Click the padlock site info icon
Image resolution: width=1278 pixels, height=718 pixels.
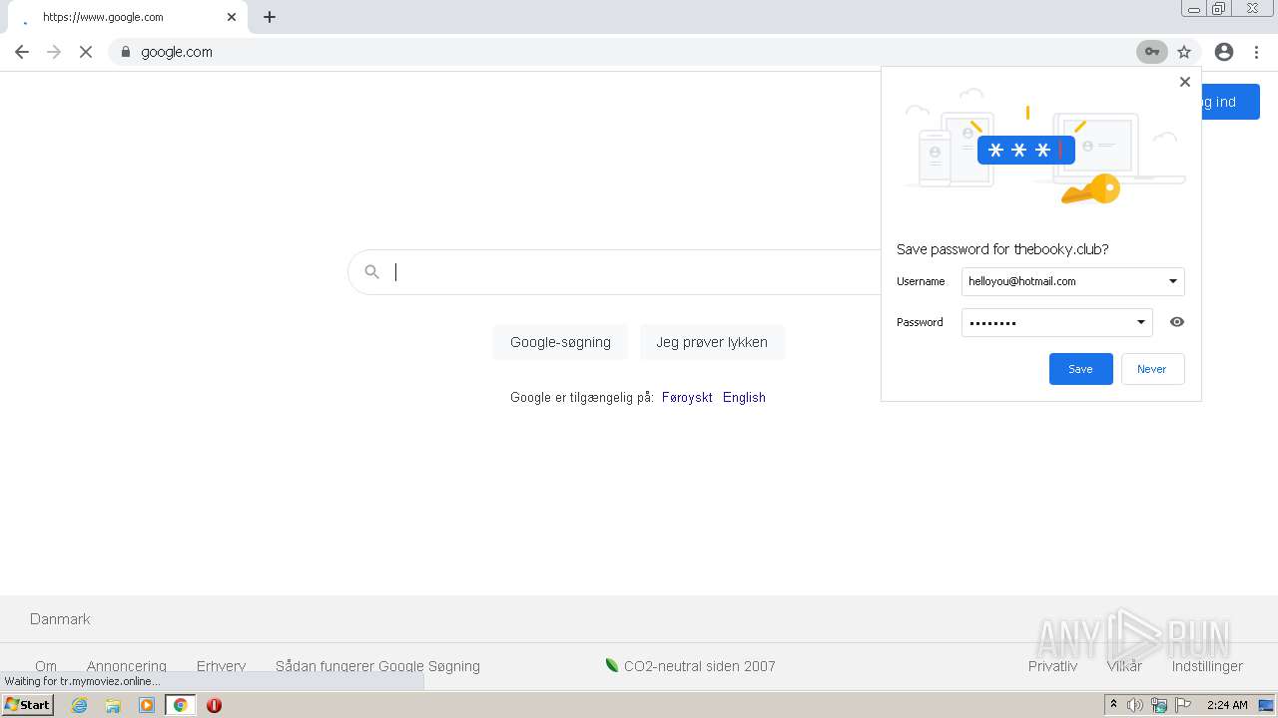(x=126, y=52)
